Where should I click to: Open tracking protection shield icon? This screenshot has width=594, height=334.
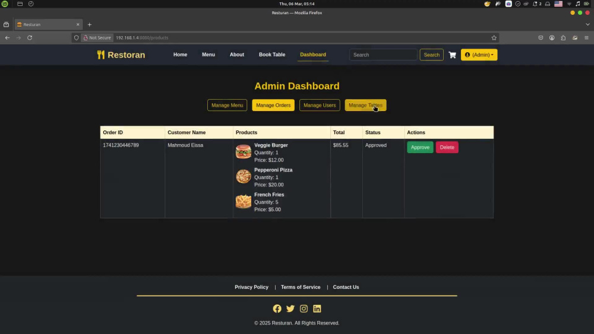(76, 37)
